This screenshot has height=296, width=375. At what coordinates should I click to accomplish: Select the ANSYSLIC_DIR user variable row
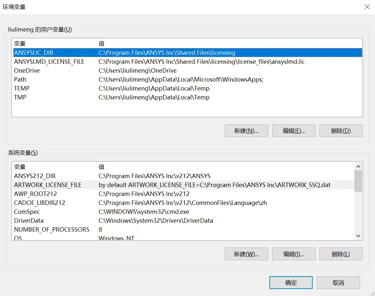[188, 53]
